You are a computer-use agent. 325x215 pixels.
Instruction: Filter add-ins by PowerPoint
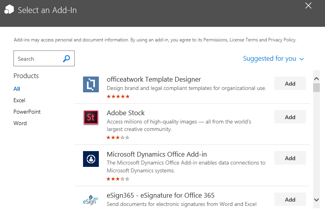tap(27, 112)
